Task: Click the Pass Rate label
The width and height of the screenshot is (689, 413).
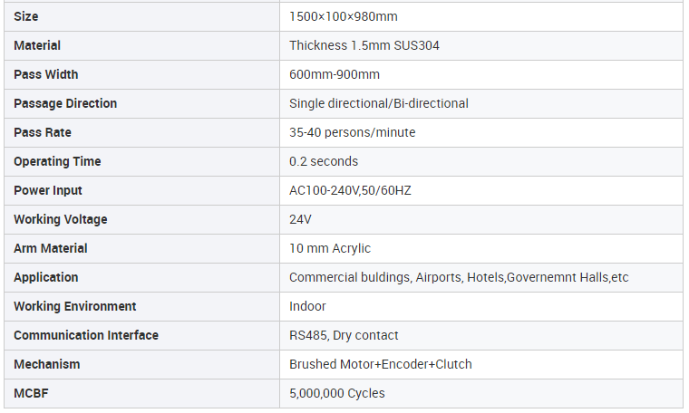Action: (43, 132)
